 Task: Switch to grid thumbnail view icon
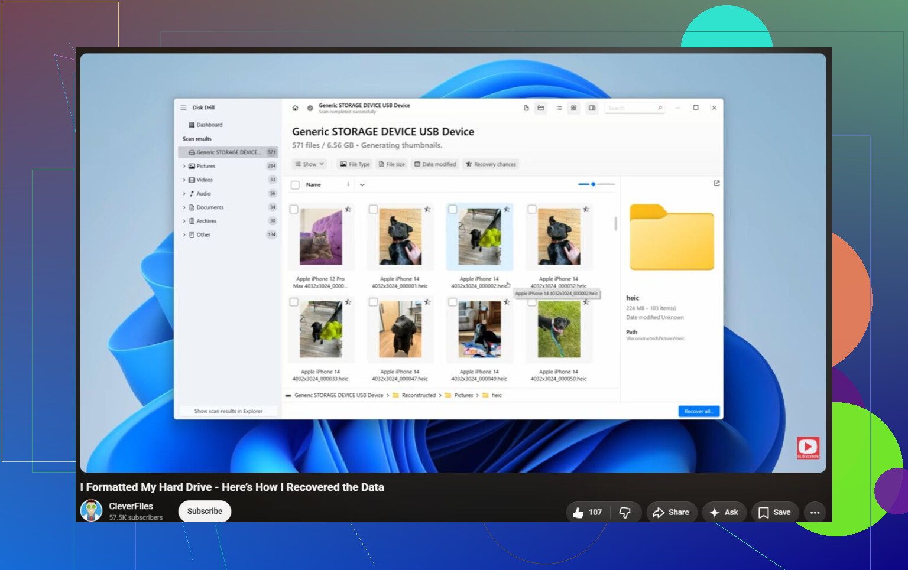573,108
